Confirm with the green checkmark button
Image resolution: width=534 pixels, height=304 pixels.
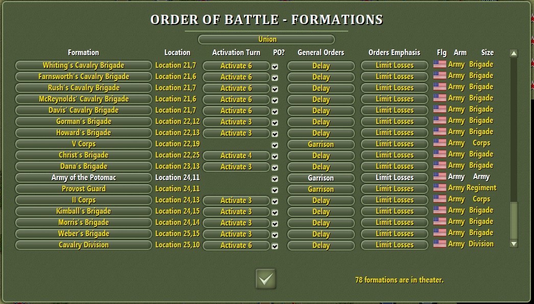266,280
